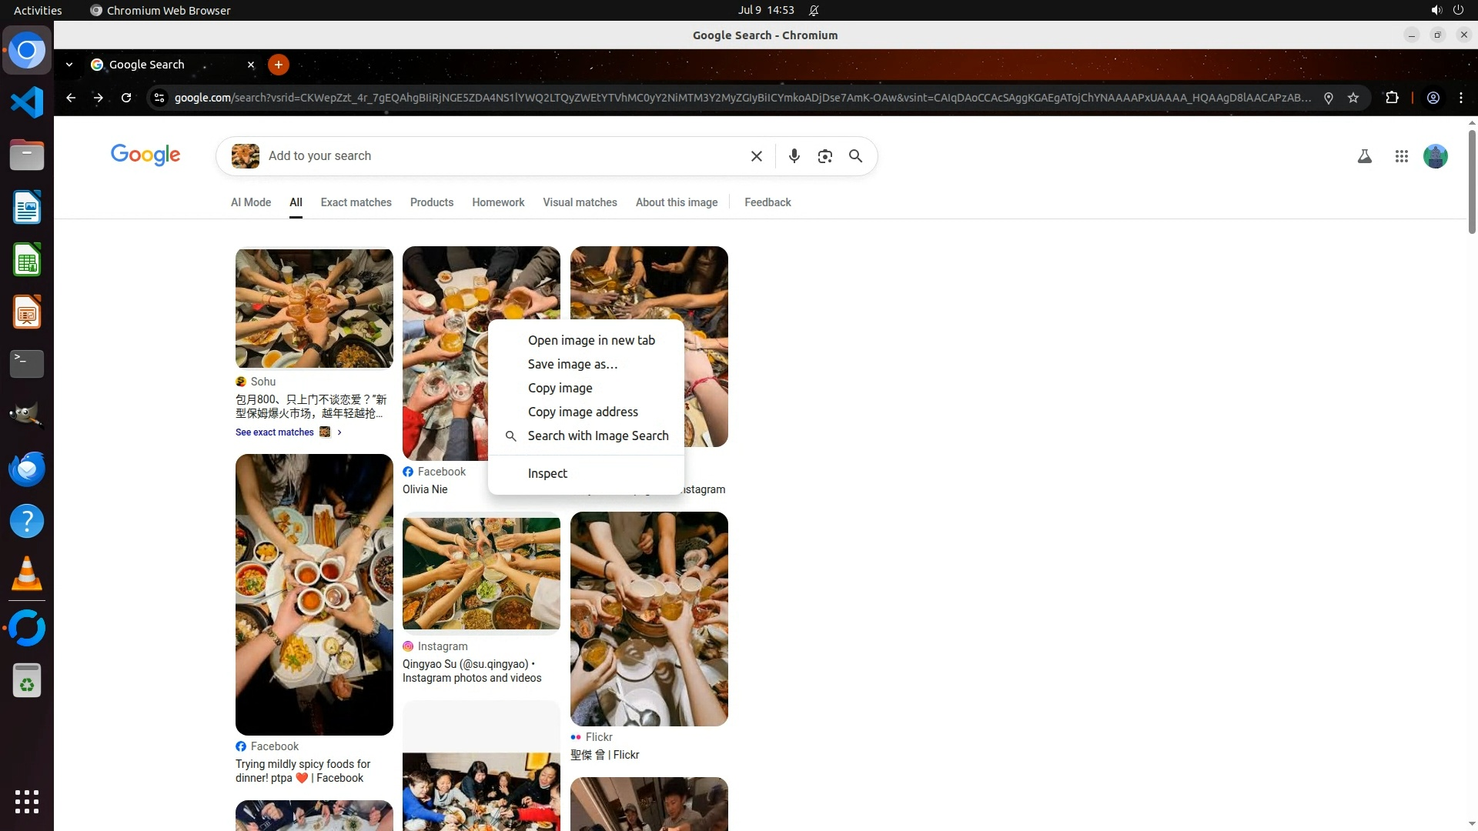The height and width of the screenshot is (831, 1478).
Task: Open the Extensions puzzle icon
Action: coord(1392,98)
